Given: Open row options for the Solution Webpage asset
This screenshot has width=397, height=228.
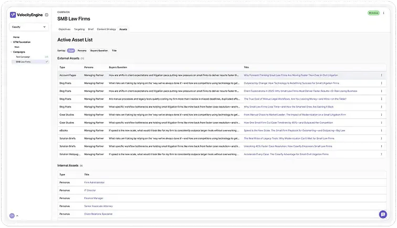Looking at the screenshot, I should [x=382, y=154].
